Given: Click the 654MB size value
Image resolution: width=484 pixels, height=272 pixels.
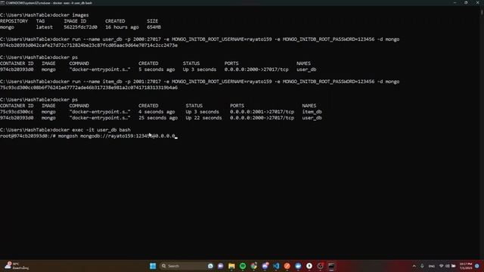Looking at the screenshot, I should point(154,27).
